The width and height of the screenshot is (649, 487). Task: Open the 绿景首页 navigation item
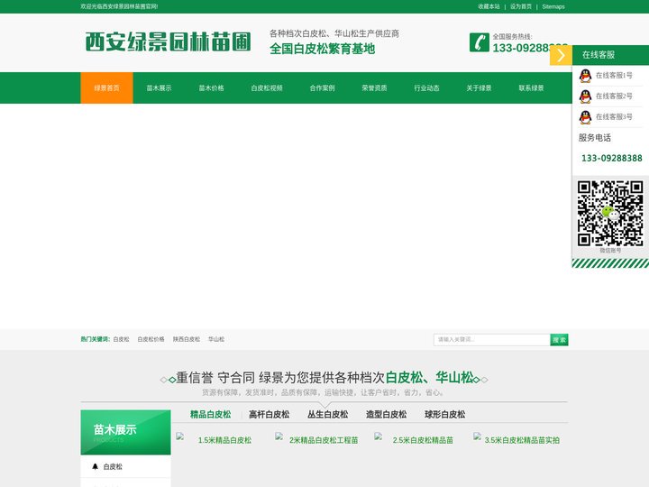[106, 87]
